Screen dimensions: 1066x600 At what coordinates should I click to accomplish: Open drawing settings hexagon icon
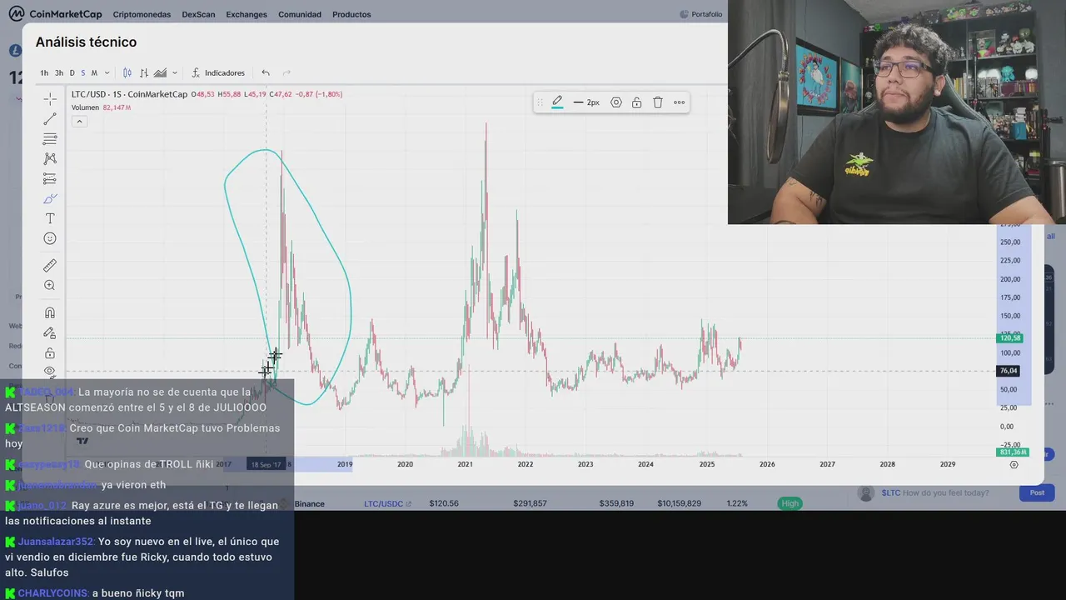click(616, 102)
